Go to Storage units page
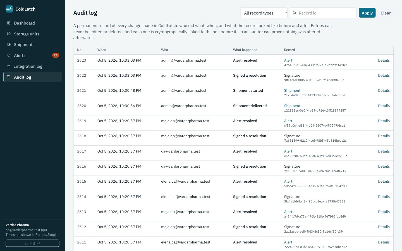Viewport: 402px width, 251px height. [32, 34]
